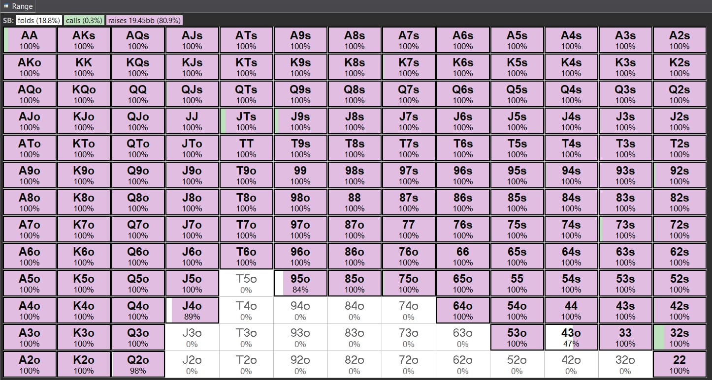Viewport: 712px width, 380px height.
Task: Click the raises 19.45bb (80.9%) legend
Action: coord(144,21)
